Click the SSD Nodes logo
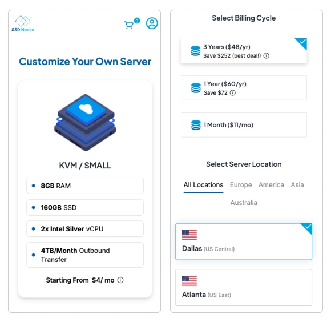 pos(23,23)
